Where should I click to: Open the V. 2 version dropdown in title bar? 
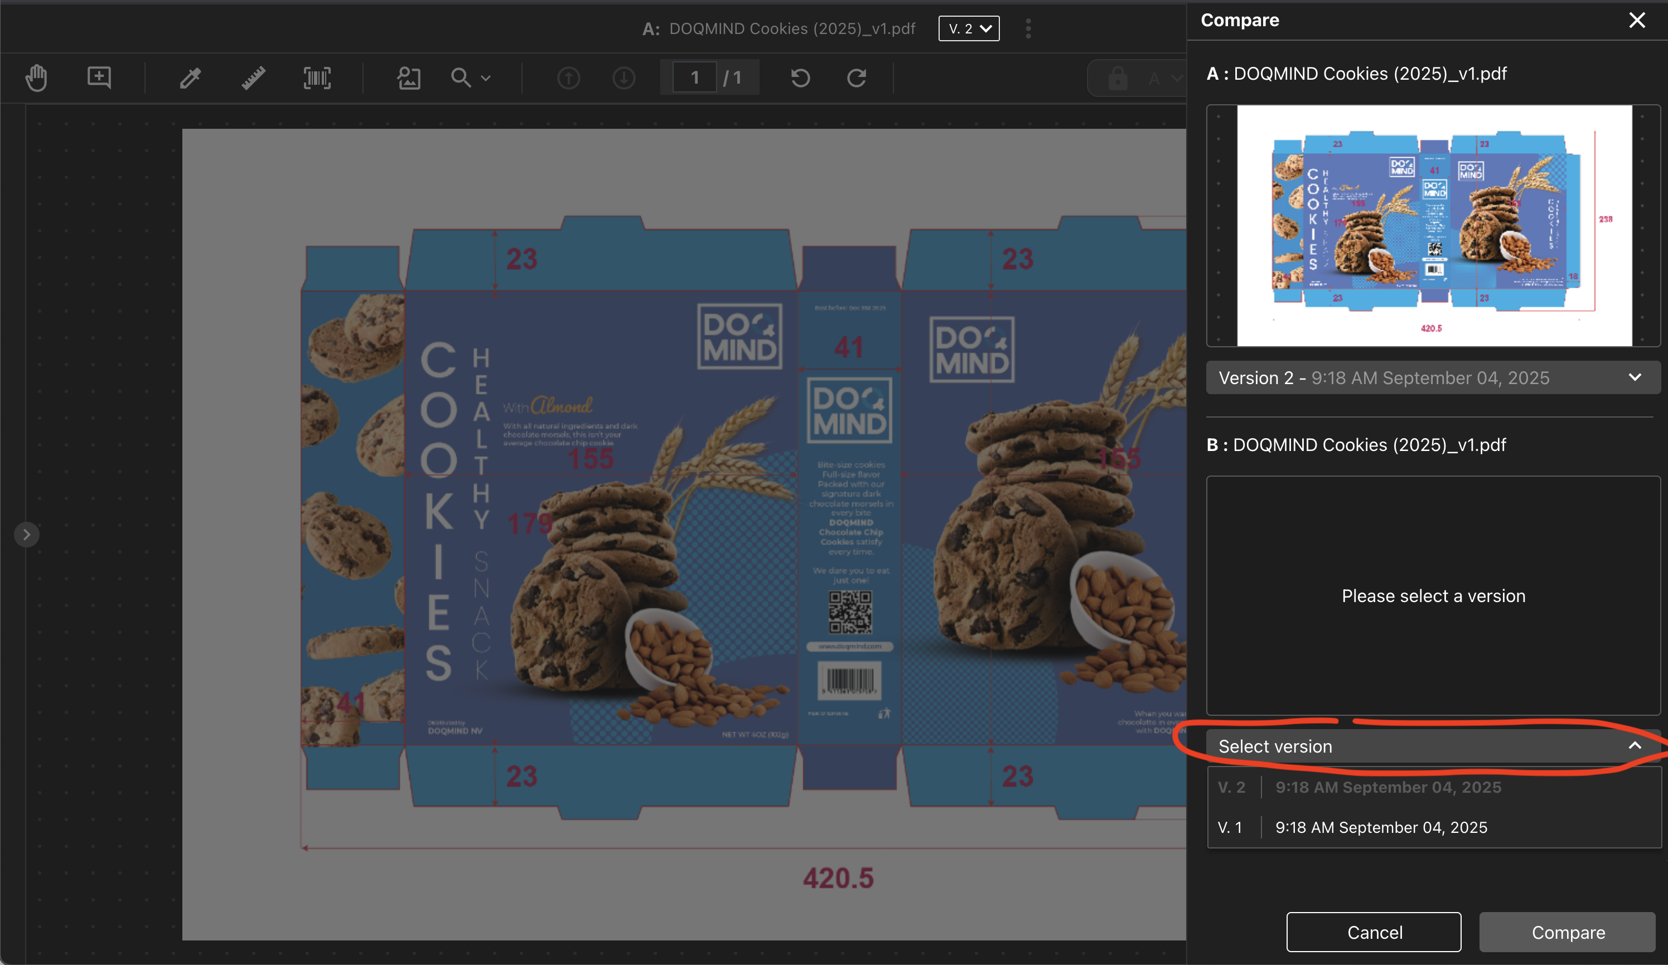pos(968,28)
